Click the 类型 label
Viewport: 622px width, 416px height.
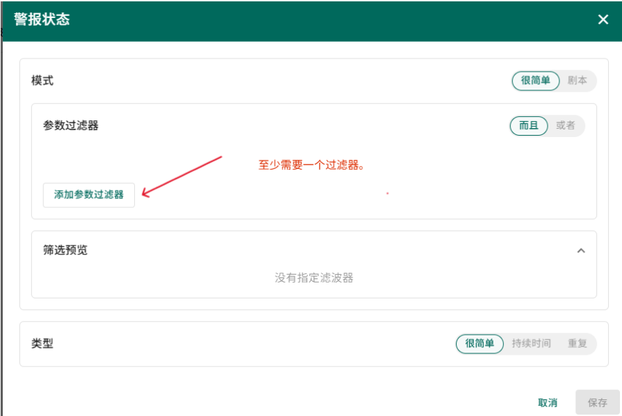point(42,344)
